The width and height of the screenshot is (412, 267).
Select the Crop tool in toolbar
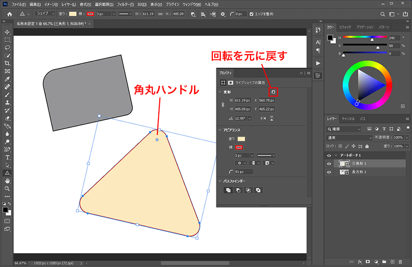[x=7, y=63]
